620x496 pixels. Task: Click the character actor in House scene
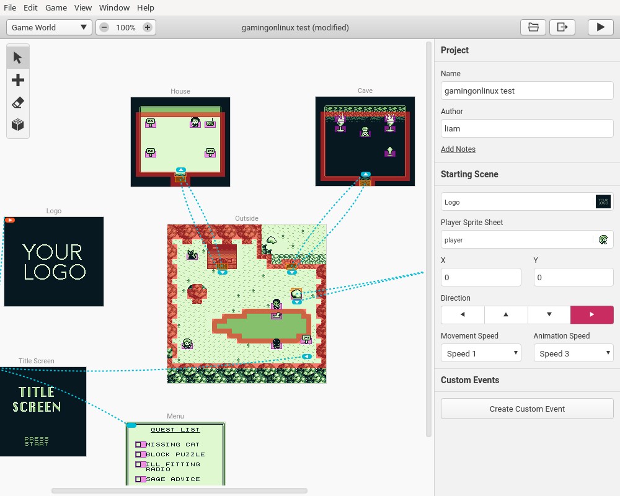(x=195, y=122)
